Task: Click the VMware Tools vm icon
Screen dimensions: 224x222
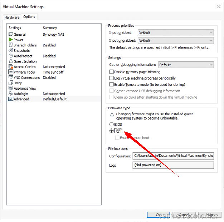Action: pyautogui.click(x=11, y=72)
